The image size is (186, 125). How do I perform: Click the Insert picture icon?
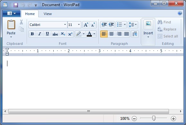pos(148,24)
